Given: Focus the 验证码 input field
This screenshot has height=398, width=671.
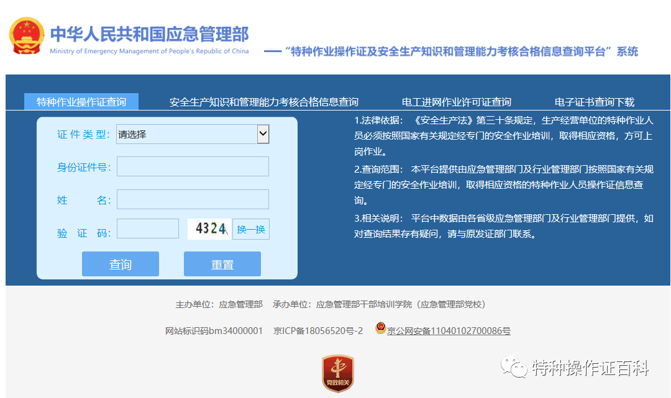Looking at the screenshot, I should (148, 228).
